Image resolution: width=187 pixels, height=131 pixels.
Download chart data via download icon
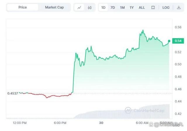(179, 8)
